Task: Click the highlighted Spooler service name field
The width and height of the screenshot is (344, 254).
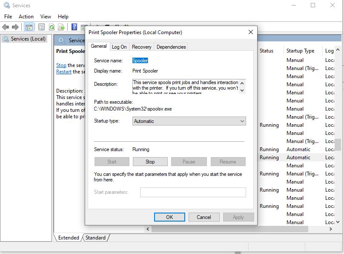Action: click(x=140, y=61)
